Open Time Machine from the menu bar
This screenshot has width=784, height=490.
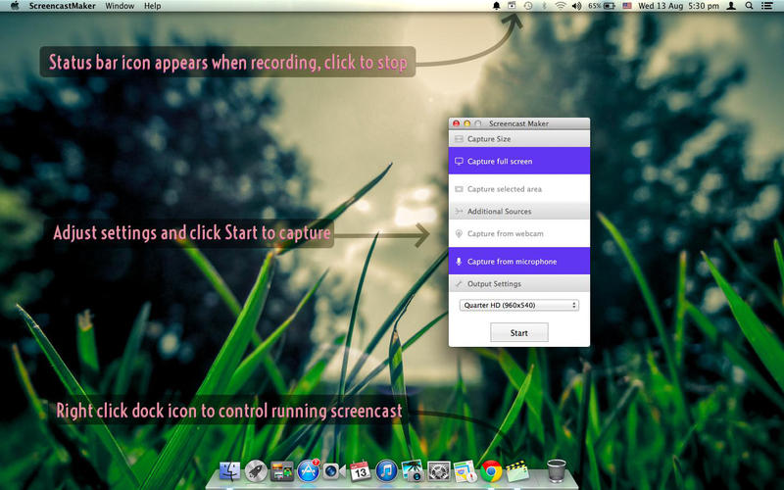tap(529, 6)
